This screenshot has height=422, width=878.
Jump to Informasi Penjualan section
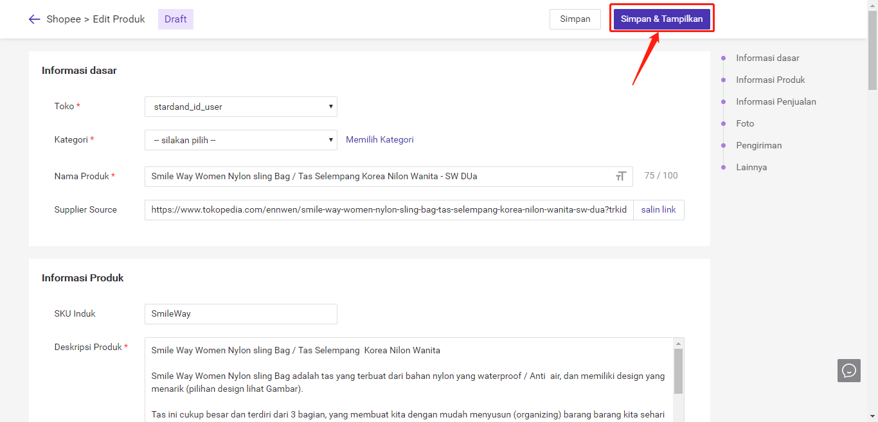click(776, 101)
